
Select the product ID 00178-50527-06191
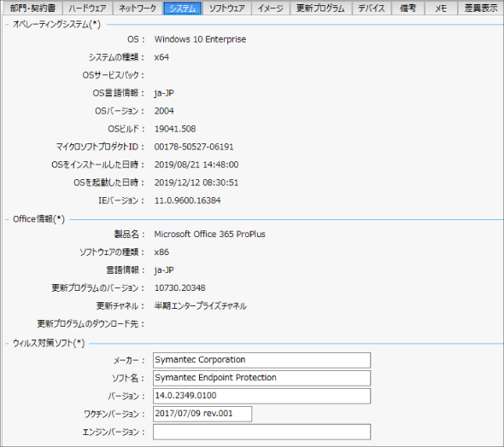(194, 147)
